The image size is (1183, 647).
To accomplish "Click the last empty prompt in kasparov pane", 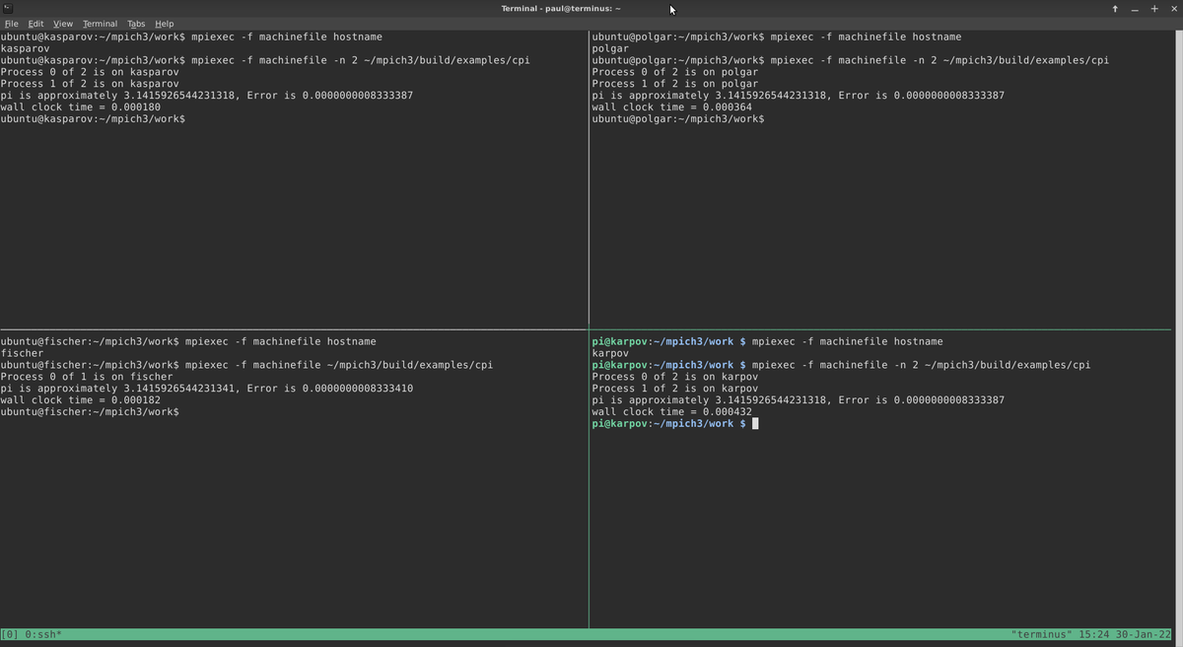I will pyautogui.click(x=93, y=119).
